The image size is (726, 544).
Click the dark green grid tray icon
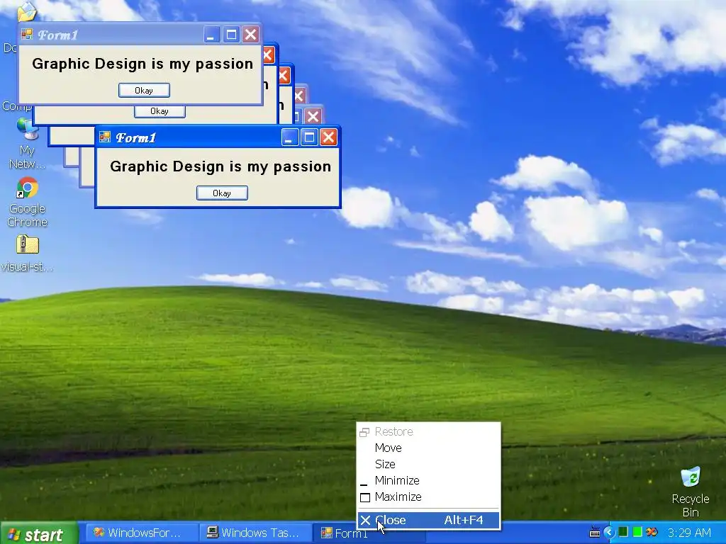point(623,533)
